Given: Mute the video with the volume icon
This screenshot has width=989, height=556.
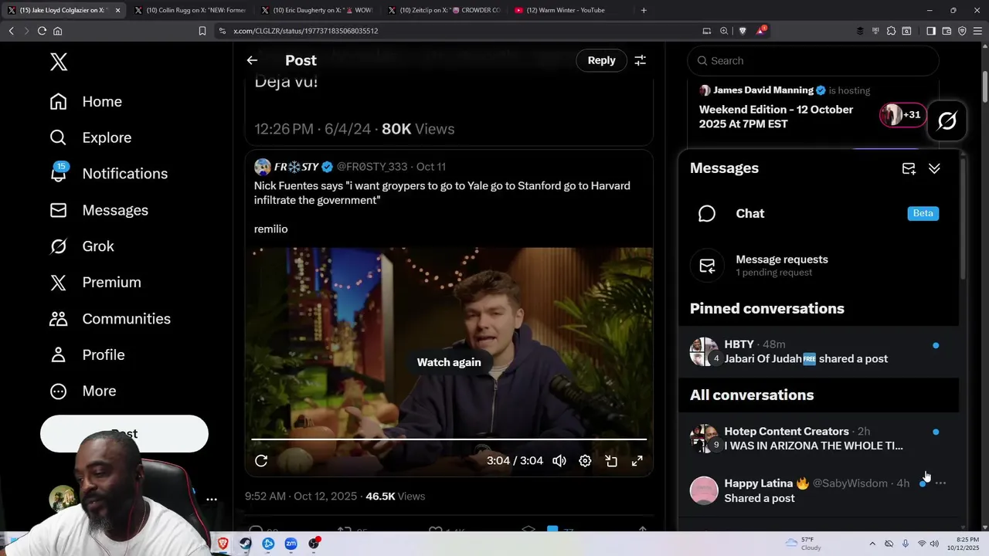Looking at the screenshot, I should pos(559,461).
